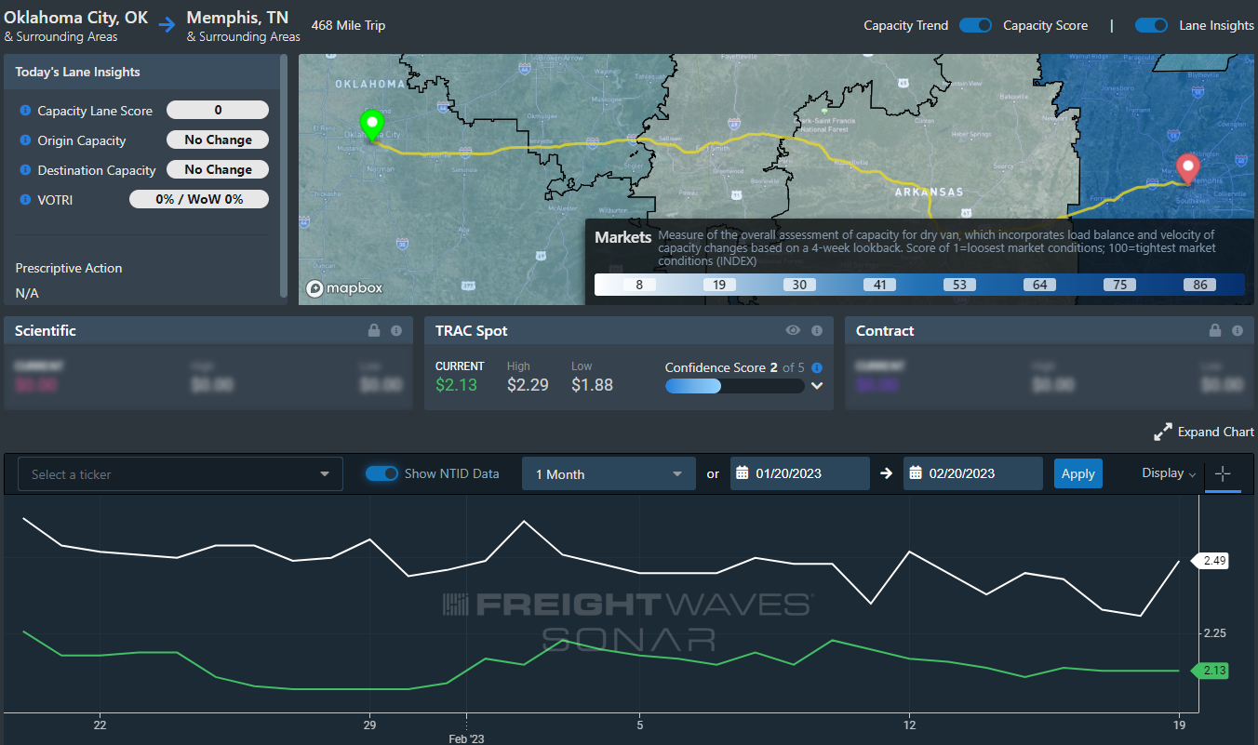Click the Origin Capacity No Change value
The width and height of the screenshot is (1258, 745).
point(218,140)
